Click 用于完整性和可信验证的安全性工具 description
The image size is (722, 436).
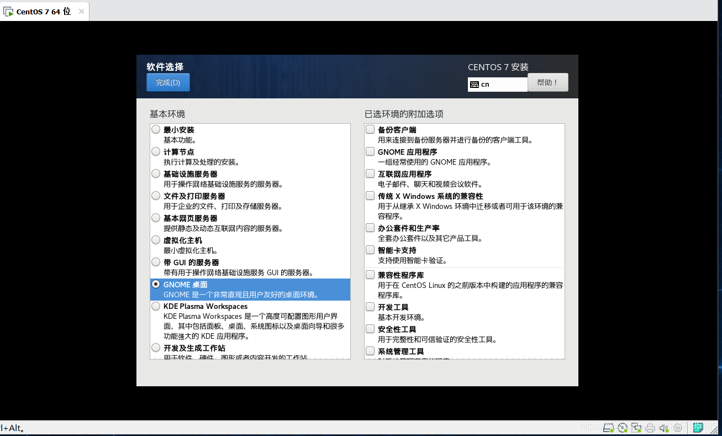[x=438, y=340]
